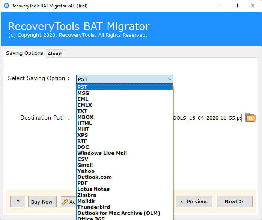Choose Gmail as saving option

(125, 165)
